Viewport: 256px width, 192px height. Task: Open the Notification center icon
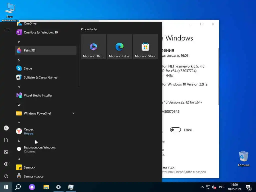tap(248, 187)
